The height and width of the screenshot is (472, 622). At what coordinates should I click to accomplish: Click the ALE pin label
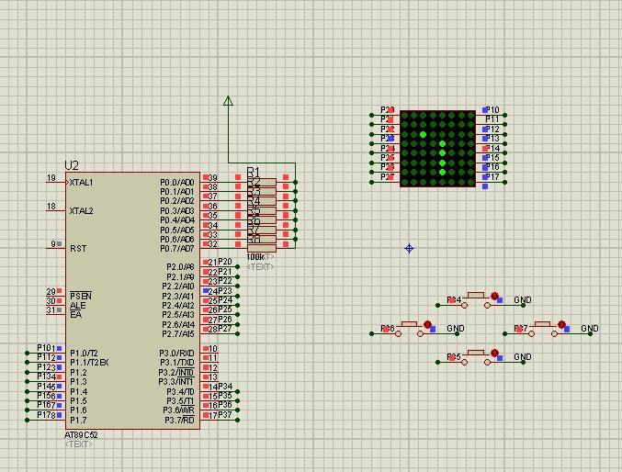pyautogui.click(x=77, y=306)
